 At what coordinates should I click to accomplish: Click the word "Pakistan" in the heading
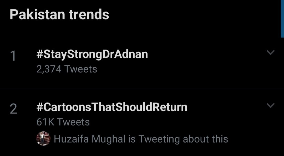pos(37,15)
